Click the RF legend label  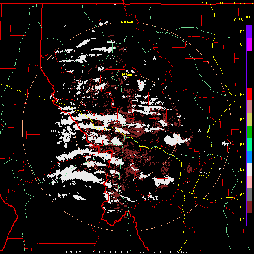[x=242, y=32]
